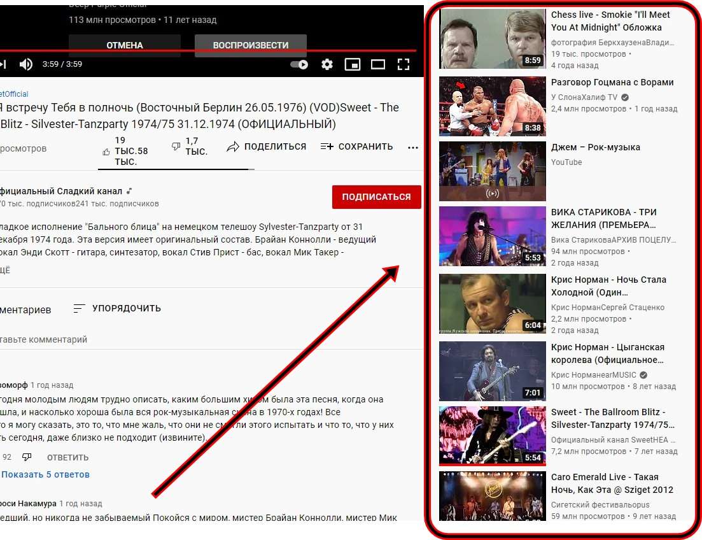Open the Chess live Smokie video thumbnail
Viewport: 702px width, 540px height.
coord(493,39)
